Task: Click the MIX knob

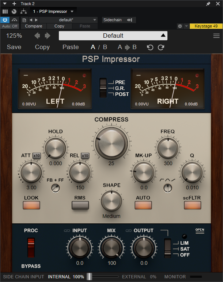Action: point(111,248)
